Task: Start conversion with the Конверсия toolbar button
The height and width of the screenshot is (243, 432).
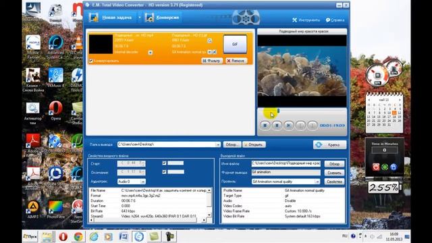Action: [162, 18]
